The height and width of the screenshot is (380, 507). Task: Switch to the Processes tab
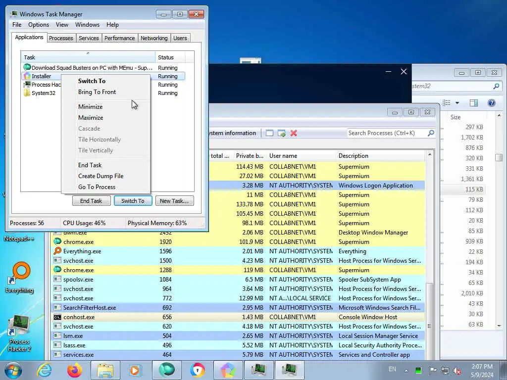click(x=61, y=38)
